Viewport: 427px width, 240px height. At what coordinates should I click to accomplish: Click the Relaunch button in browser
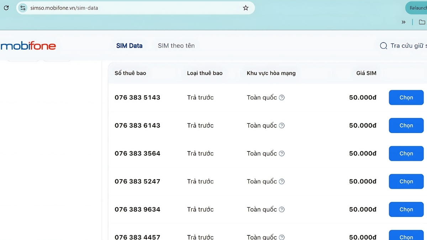click(417, 8)
